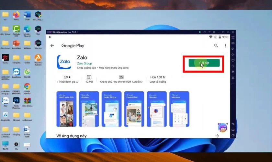Open the sixth Zalo screenshot 'Tiện ích hữu dụng'
The image size is (272, 162).
click(x=179, y=109)
